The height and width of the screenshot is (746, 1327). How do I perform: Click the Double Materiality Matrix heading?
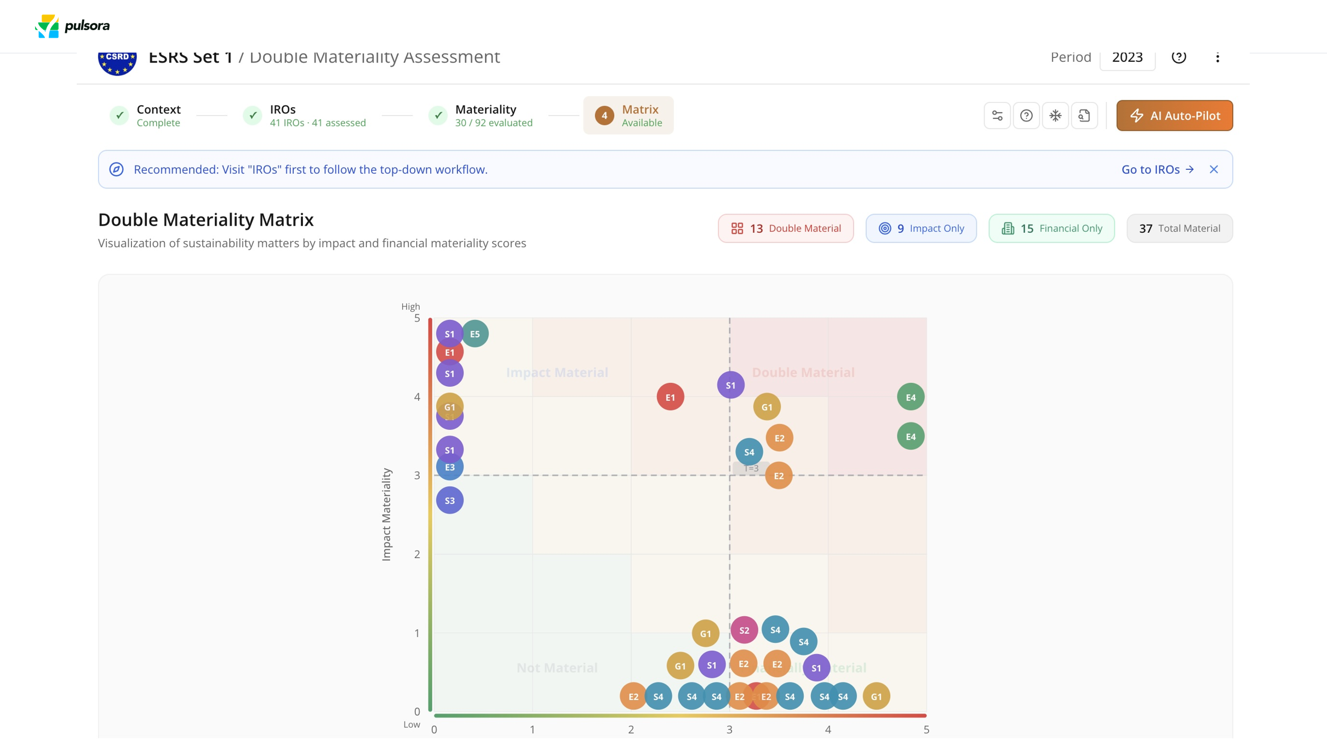point(206,220)
